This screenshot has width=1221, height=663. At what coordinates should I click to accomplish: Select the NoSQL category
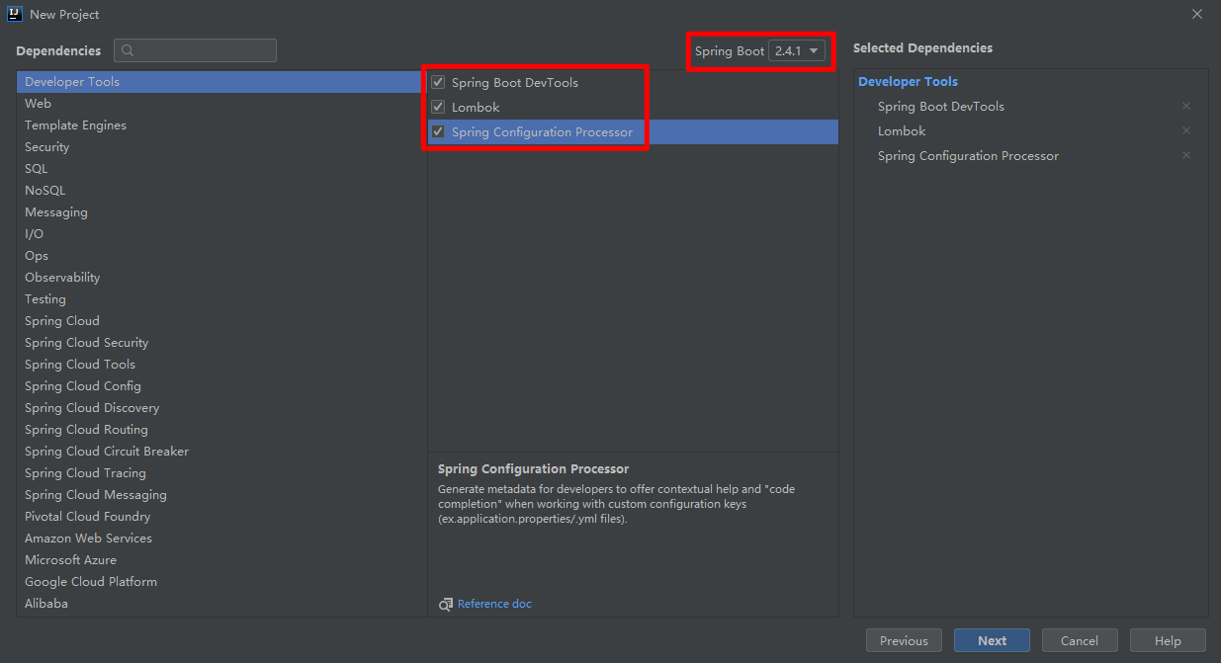click(x=219, y=191)
